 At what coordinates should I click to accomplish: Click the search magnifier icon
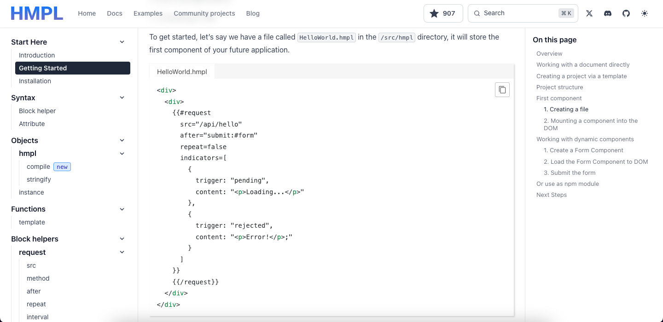(x=477, y=13)
